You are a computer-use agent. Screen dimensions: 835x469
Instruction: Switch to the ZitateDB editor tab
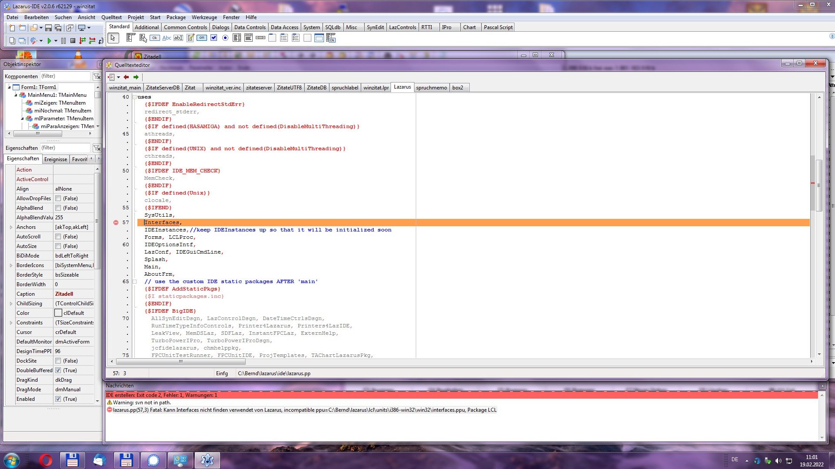316,88
